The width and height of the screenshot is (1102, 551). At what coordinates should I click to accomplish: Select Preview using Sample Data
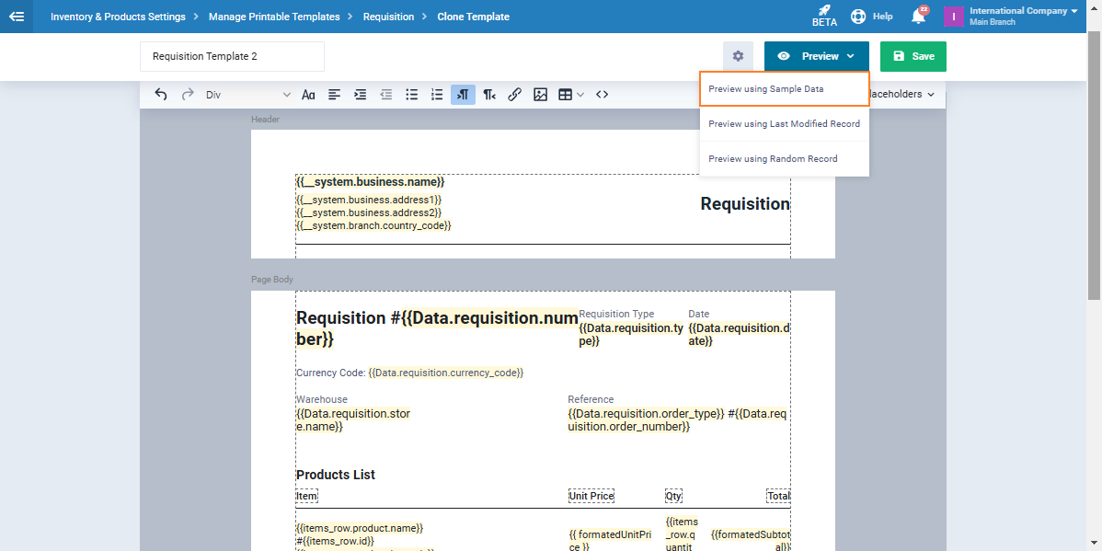pos(784,89)
